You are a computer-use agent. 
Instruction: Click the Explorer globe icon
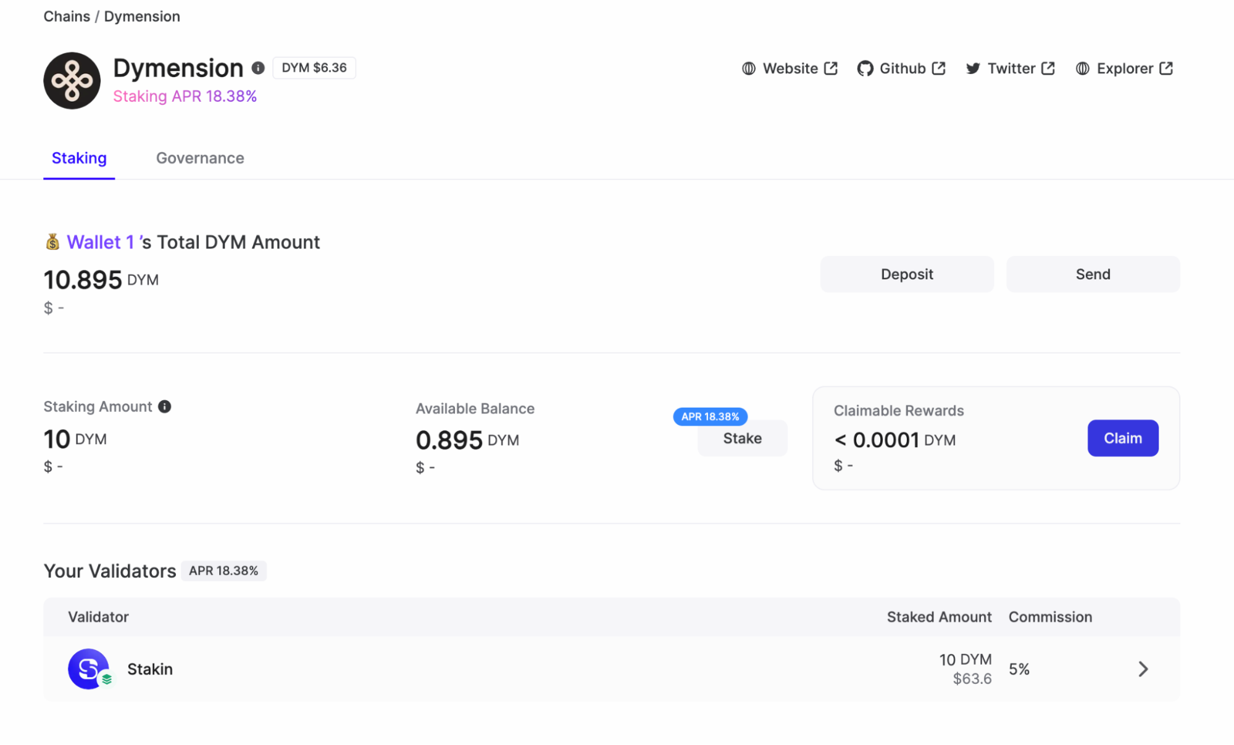point(1083,68)
